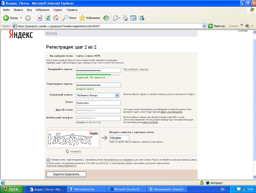Click the Поиск magnifier toolbar button

pos(69,18)
